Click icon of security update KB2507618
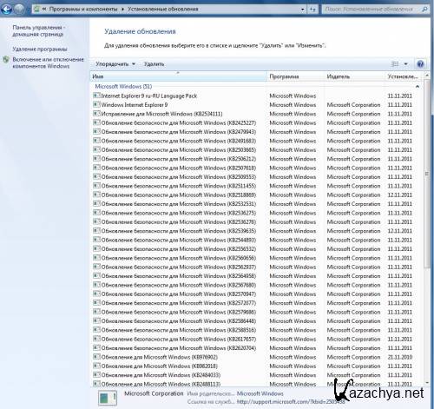Viewport: 434px width, 409px height. (x=96, y=168)
